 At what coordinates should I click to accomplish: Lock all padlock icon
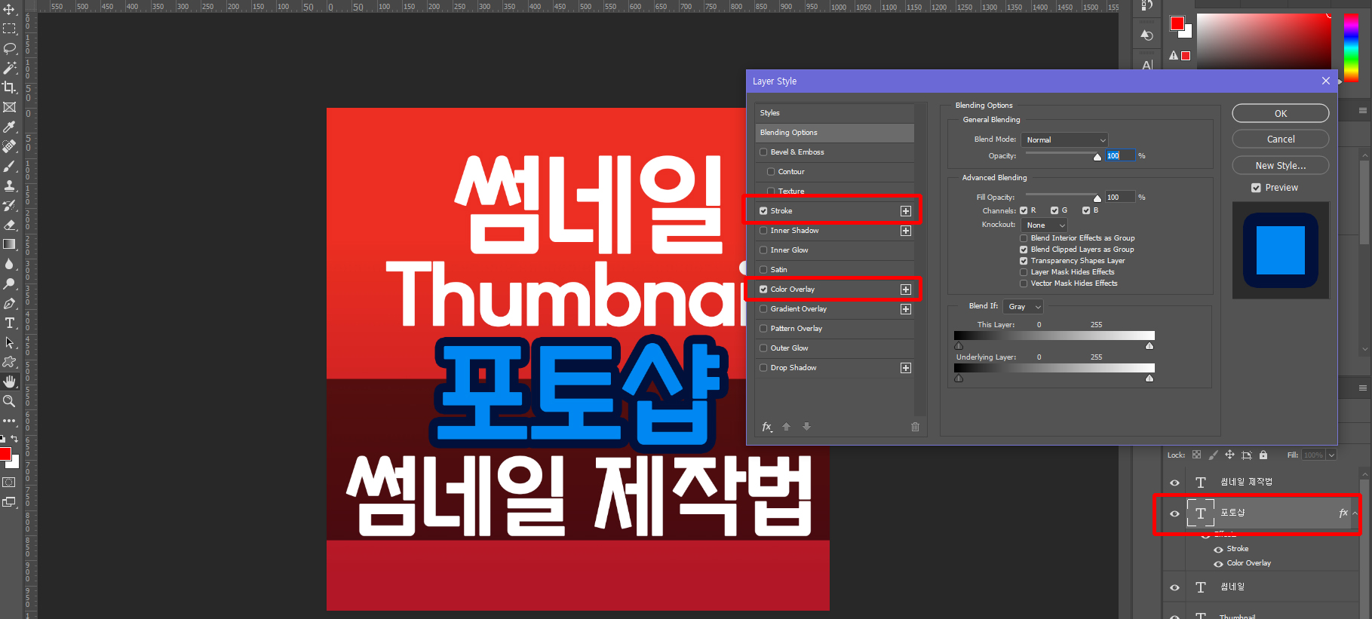click(x=1263, y=455)
